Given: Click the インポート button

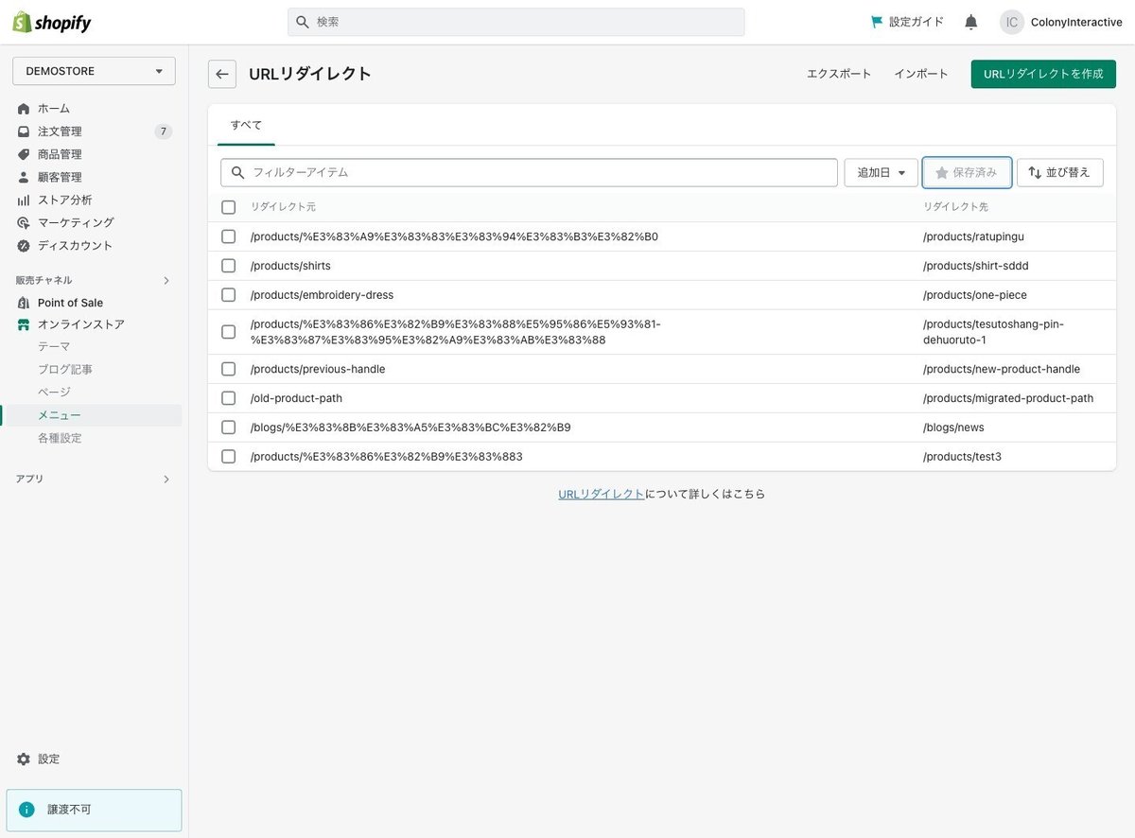Looking at the screenshot, I should tap(921, 74).
